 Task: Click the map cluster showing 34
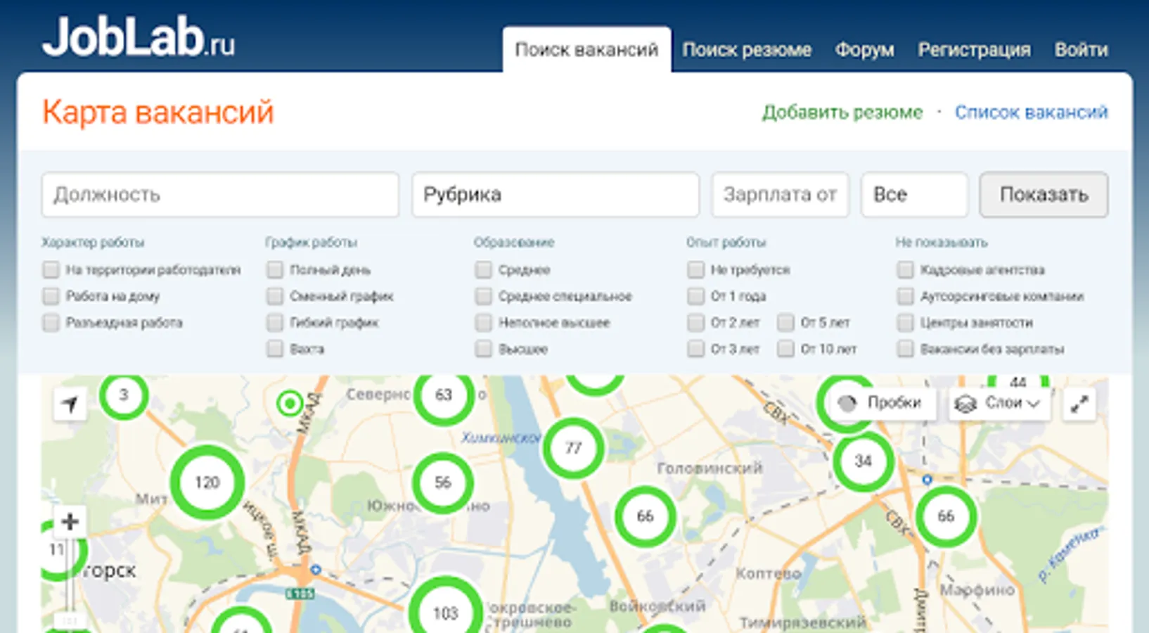point(863,461)
